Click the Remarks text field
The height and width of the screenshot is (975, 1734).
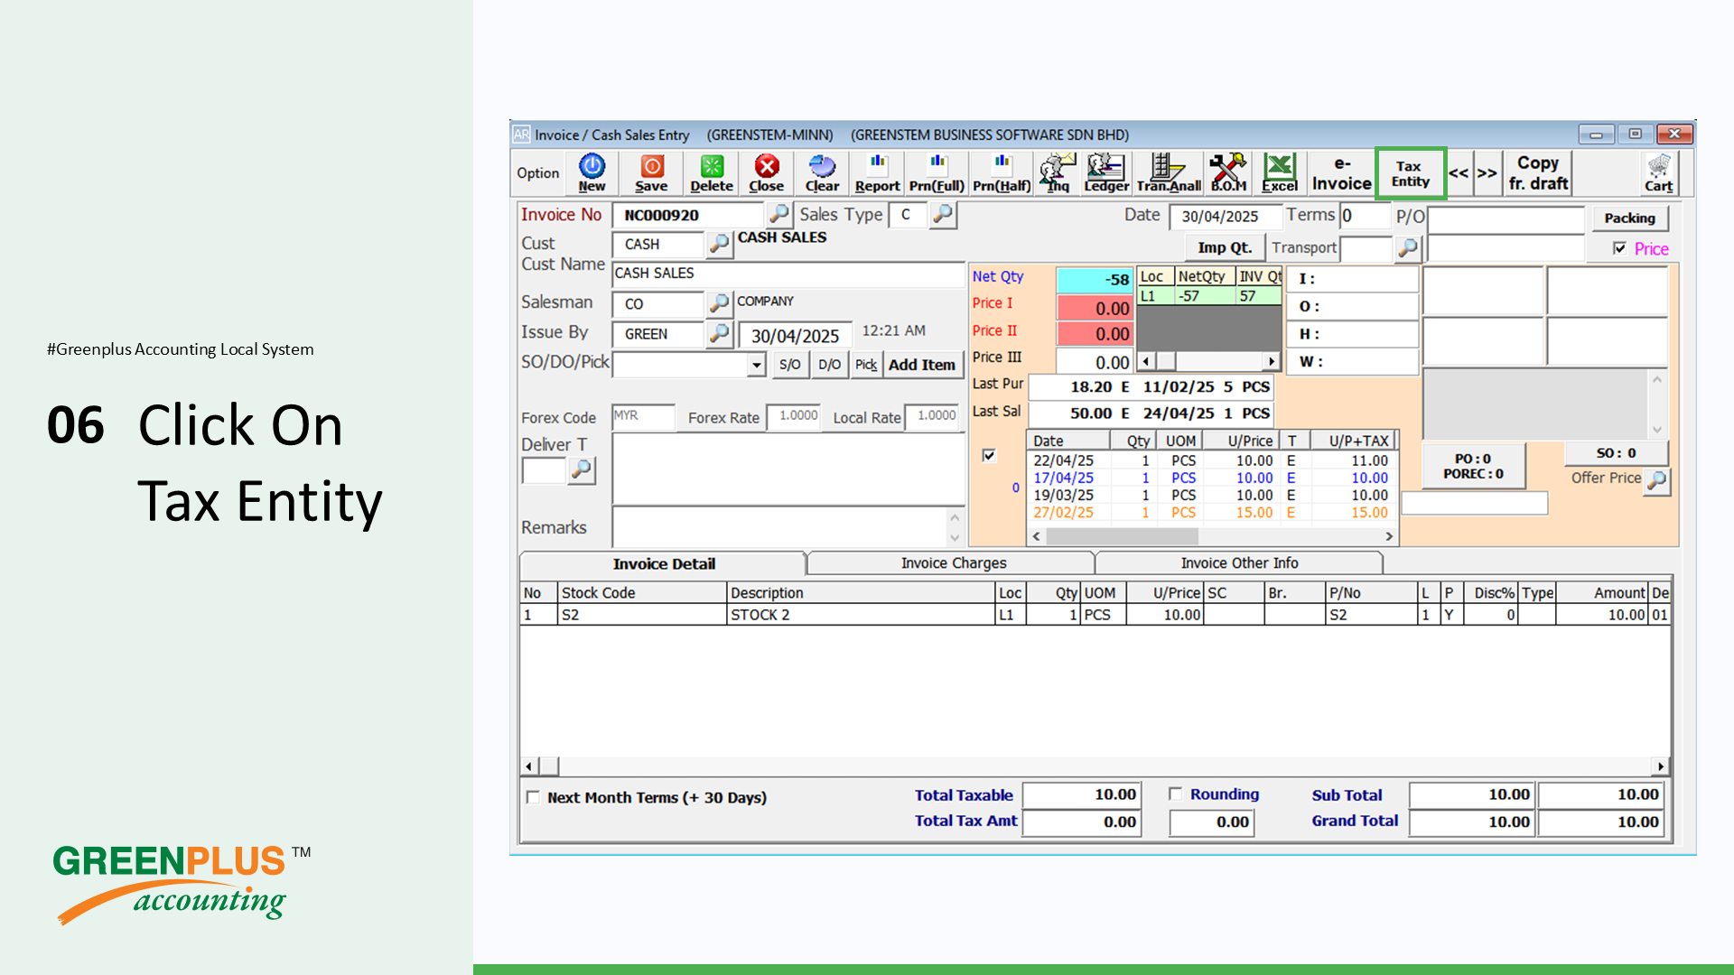780,527
